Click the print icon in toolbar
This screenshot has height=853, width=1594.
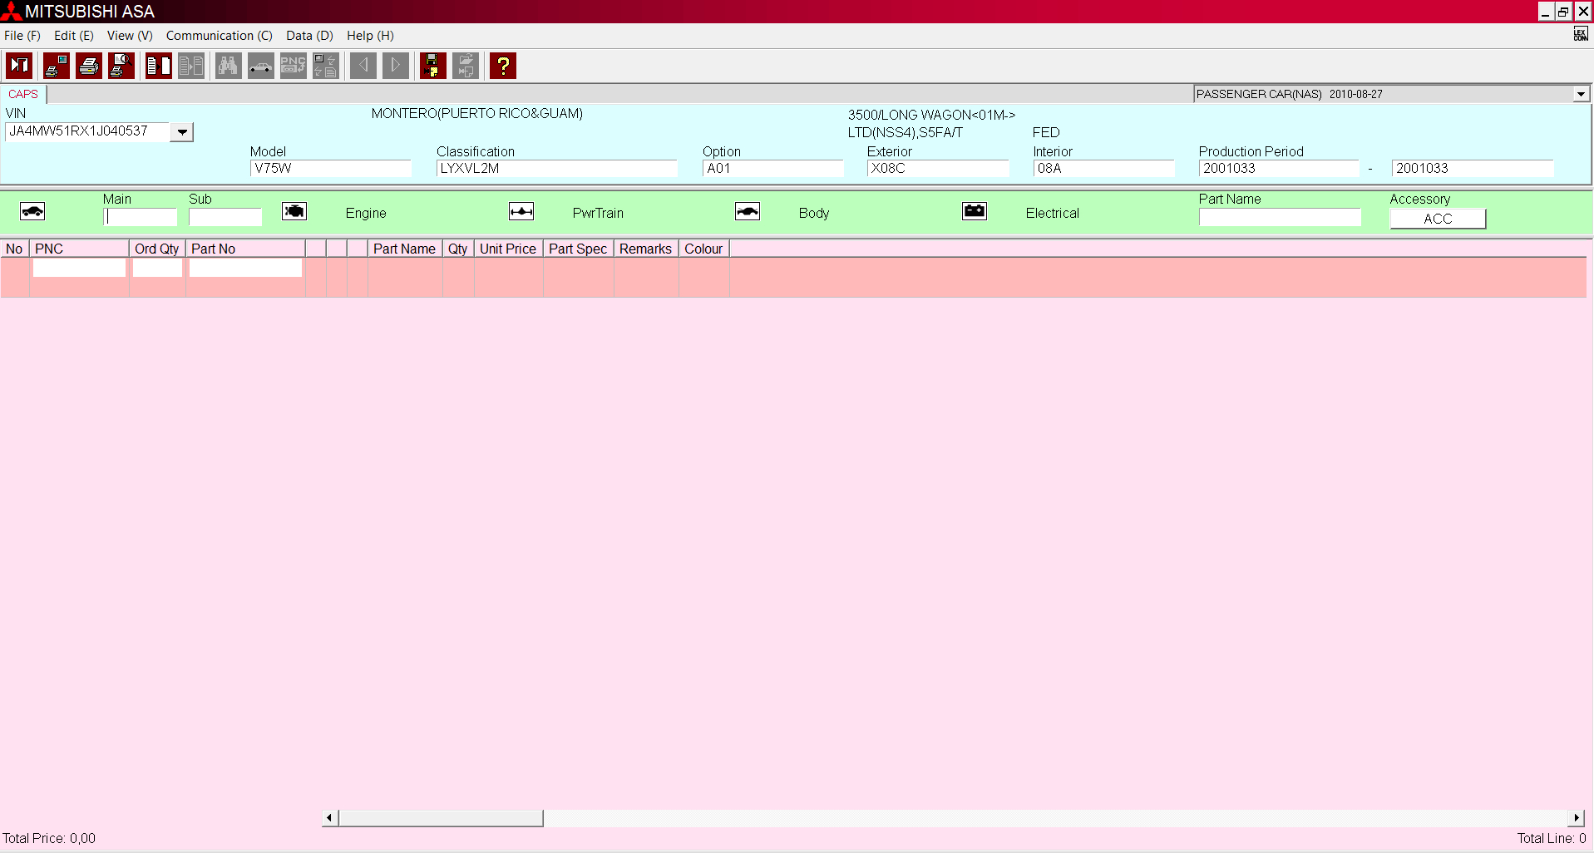[89, 66]
